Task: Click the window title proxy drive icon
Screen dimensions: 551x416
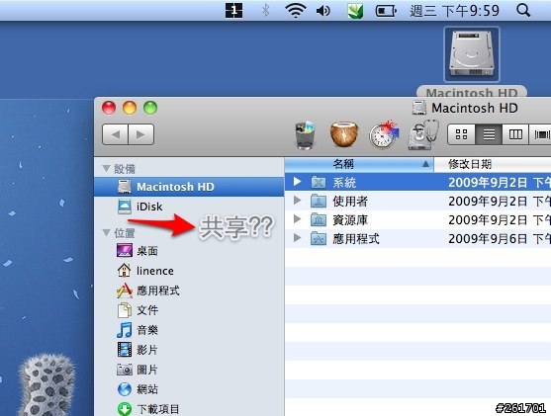Action: coord(418,108)
